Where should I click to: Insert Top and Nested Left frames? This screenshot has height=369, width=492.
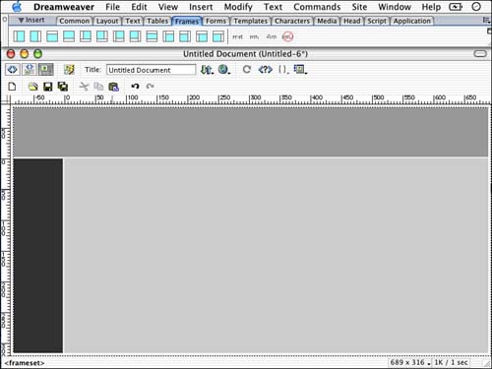pos(202,36)
